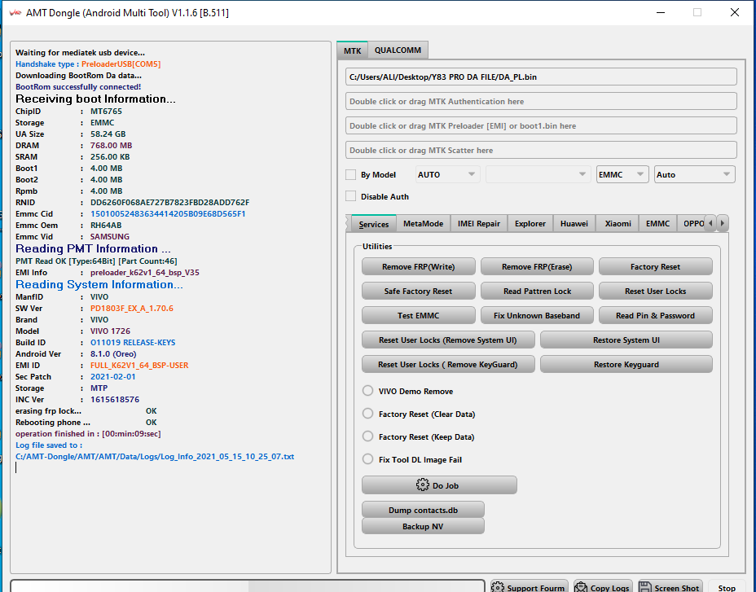This screenshot has width=756, height=592.
Task: Switch to the QUALCOMM tab
Action: [x=398, y=50]
